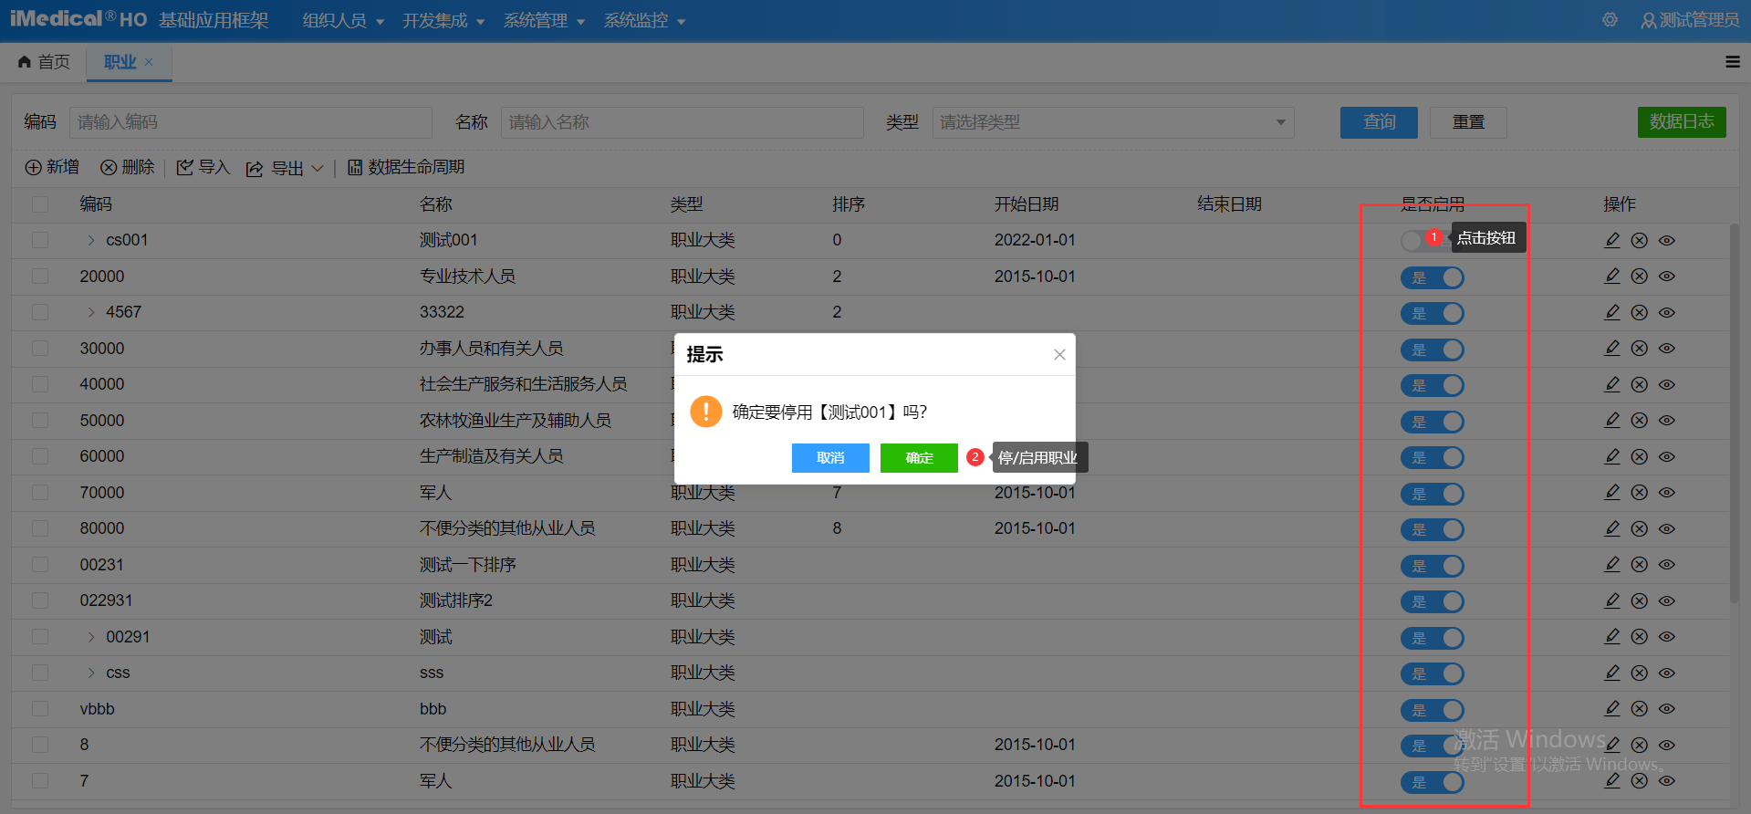
Task: Toggle the enabled switch for row cs001
Action: pyautogui.click(x=1413, y=240)
